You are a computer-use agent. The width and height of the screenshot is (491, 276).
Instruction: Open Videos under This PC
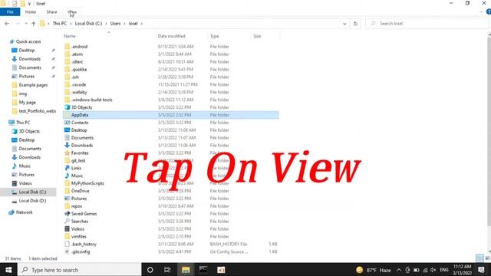pyautogui.click(x=25, y=183)
